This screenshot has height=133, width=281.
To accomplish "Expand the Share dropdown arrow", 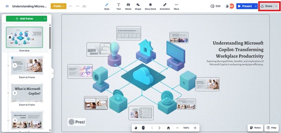I will tap(276, 6).
